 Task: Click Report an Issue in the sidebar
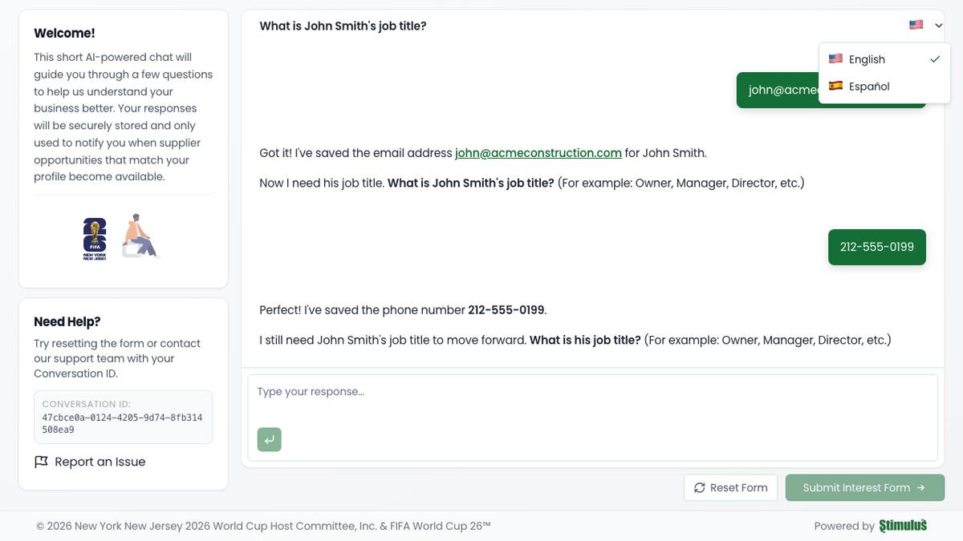(x=100, y=461)
